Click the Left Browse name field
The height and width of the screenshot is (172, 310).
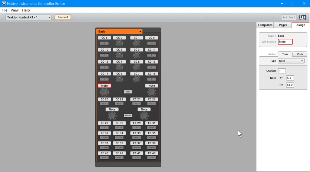click(285, 42)
